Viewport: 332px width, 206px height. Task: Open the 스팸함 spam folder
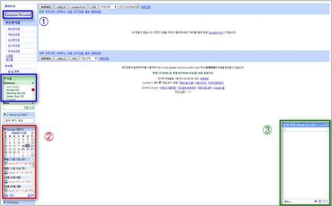(x=9, y=56)
